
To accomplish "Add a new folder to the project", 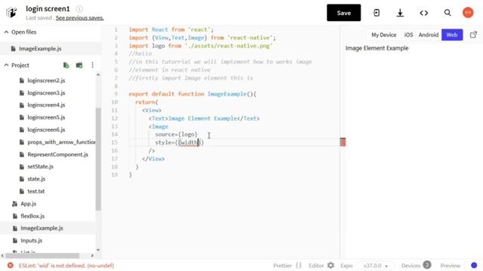I will [x=79, y=65].
